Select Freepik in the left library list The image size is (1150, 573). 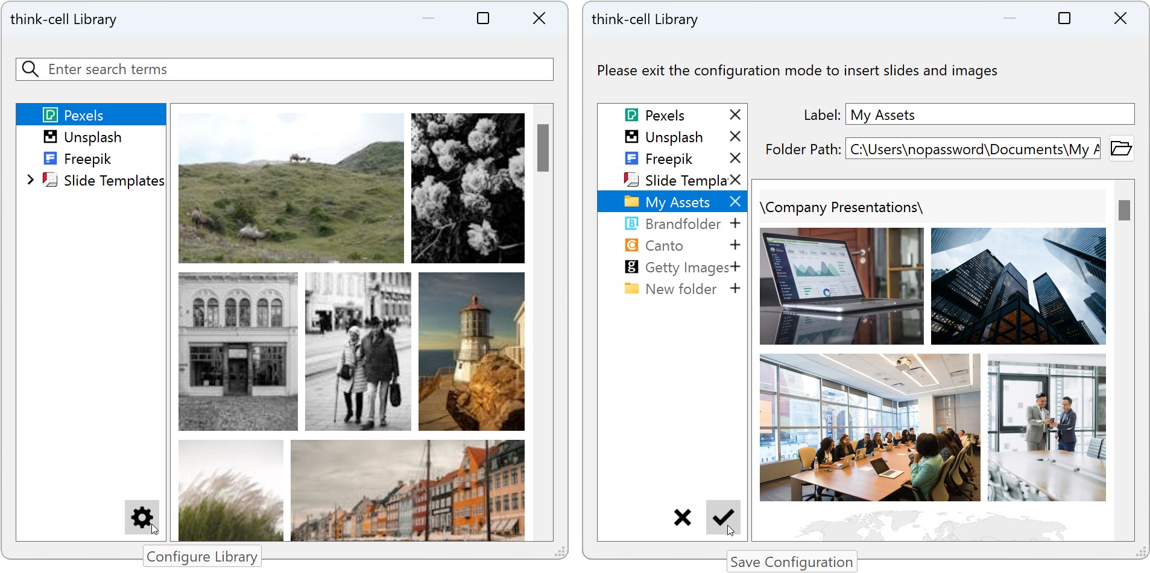pos(87,159)
